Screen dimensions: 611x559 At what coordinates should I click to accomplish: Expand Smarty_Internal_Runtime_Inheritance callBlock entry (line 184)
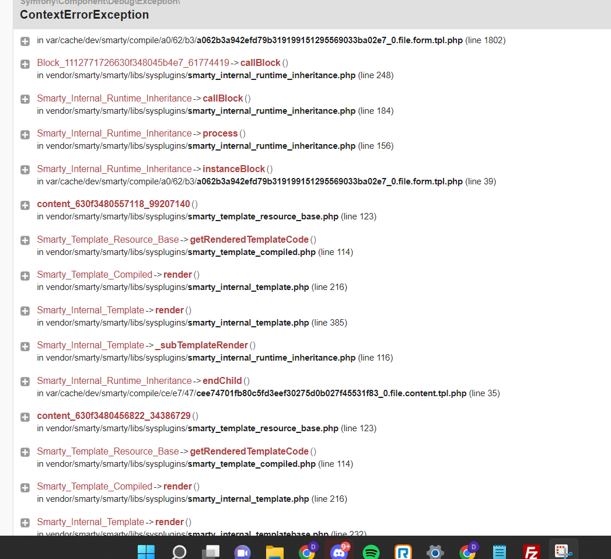(x=25, y=99)
